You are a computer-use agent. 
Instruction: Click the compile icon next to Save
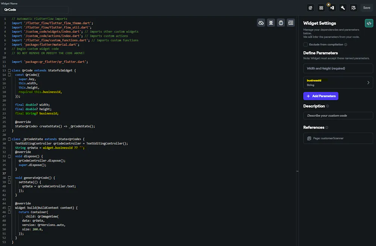coord(353,8)
